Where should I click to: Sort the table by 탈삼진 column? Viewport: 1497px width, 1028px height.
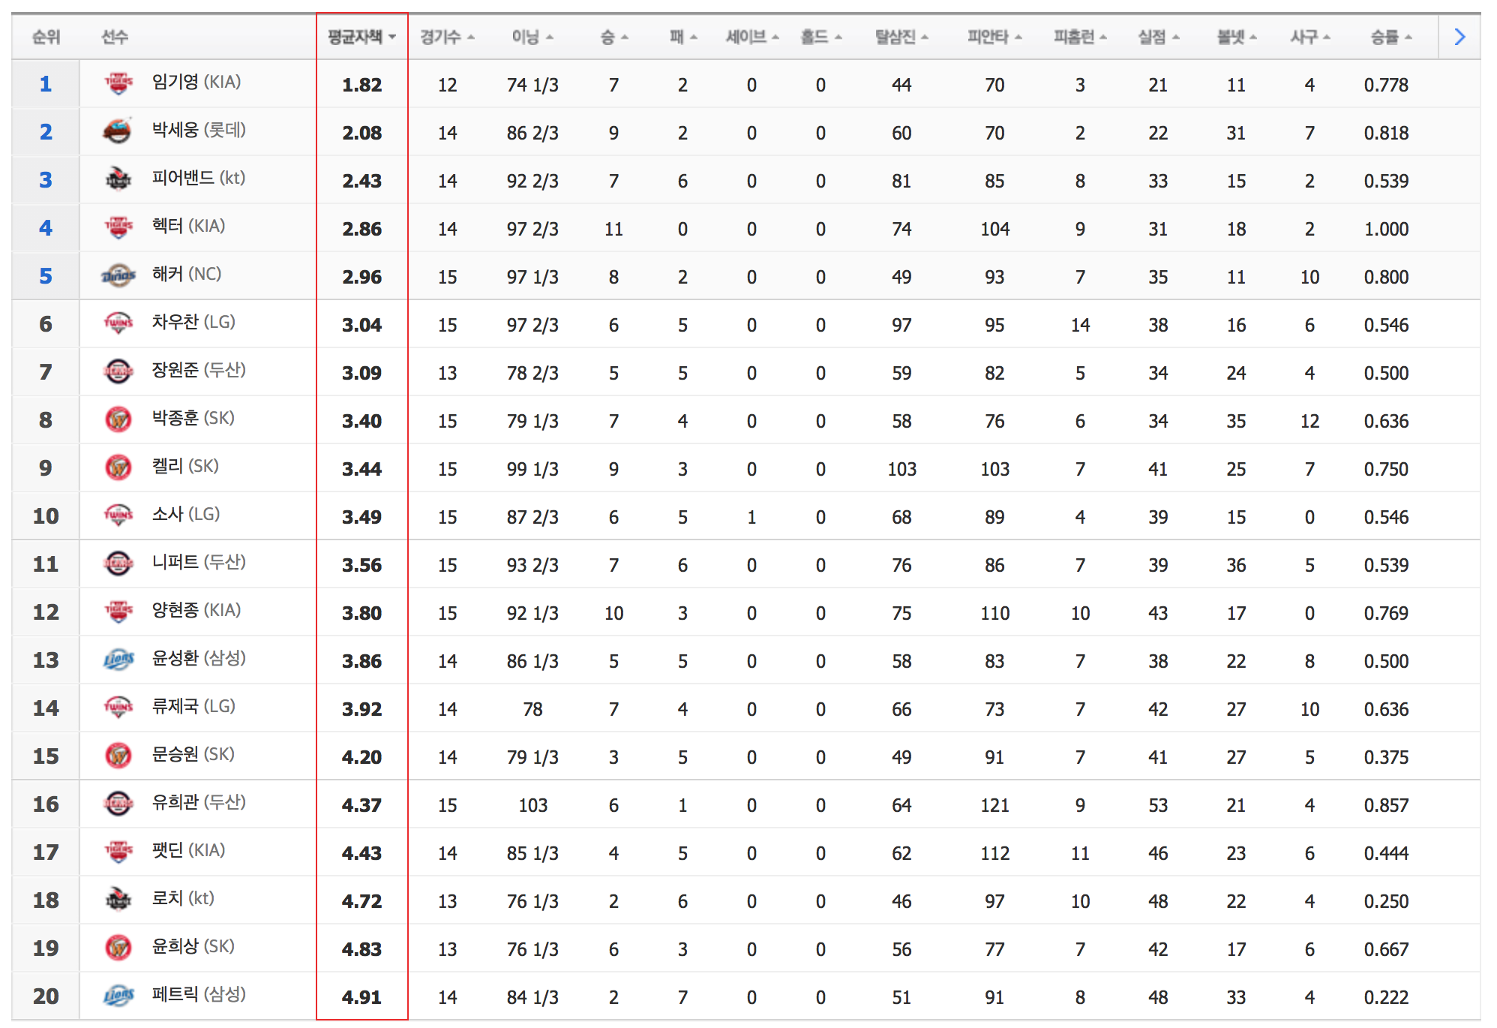pos(901,37)
